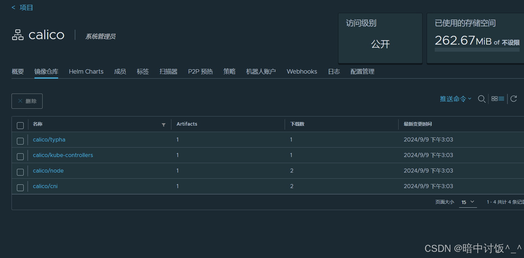
Task: Open the calico/node repository
Action: [48, 171]
